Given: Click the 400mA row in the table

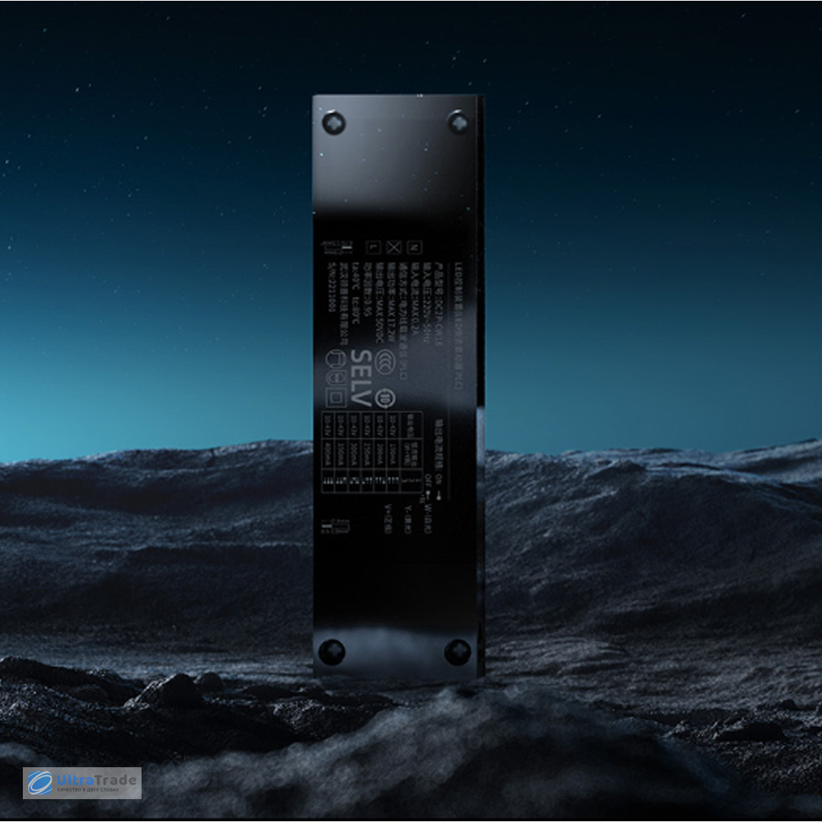Looking at the screenshot, I should (x=327, y=452).
